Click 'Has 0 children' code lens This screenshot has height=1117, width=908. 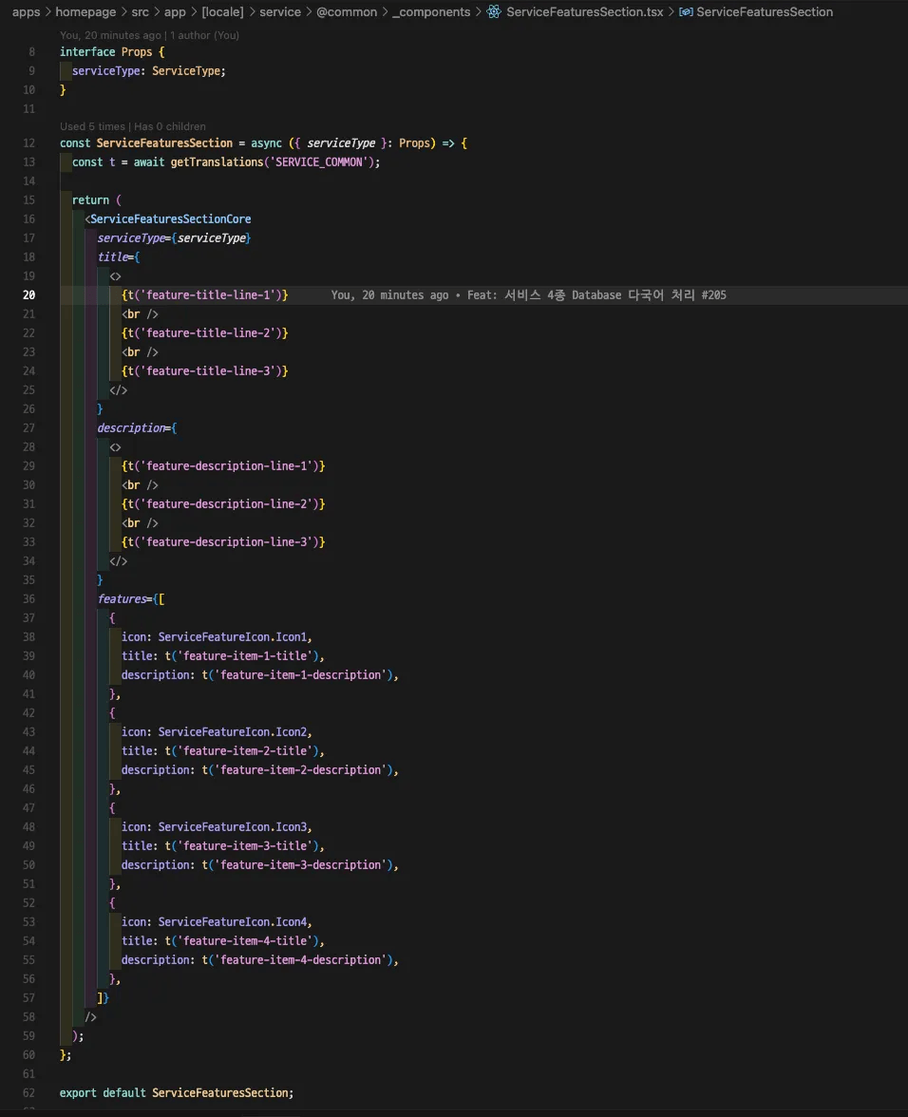point(170,126)
